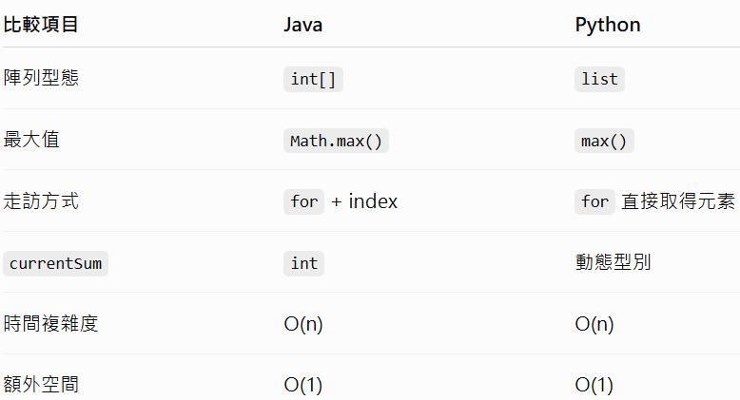Click the Java column header
Image resolution: width=740 pixels, height=400 pixels.
tap(303, 25)
